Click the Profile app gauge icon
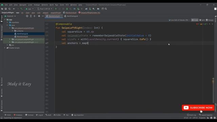 point(74,9)
